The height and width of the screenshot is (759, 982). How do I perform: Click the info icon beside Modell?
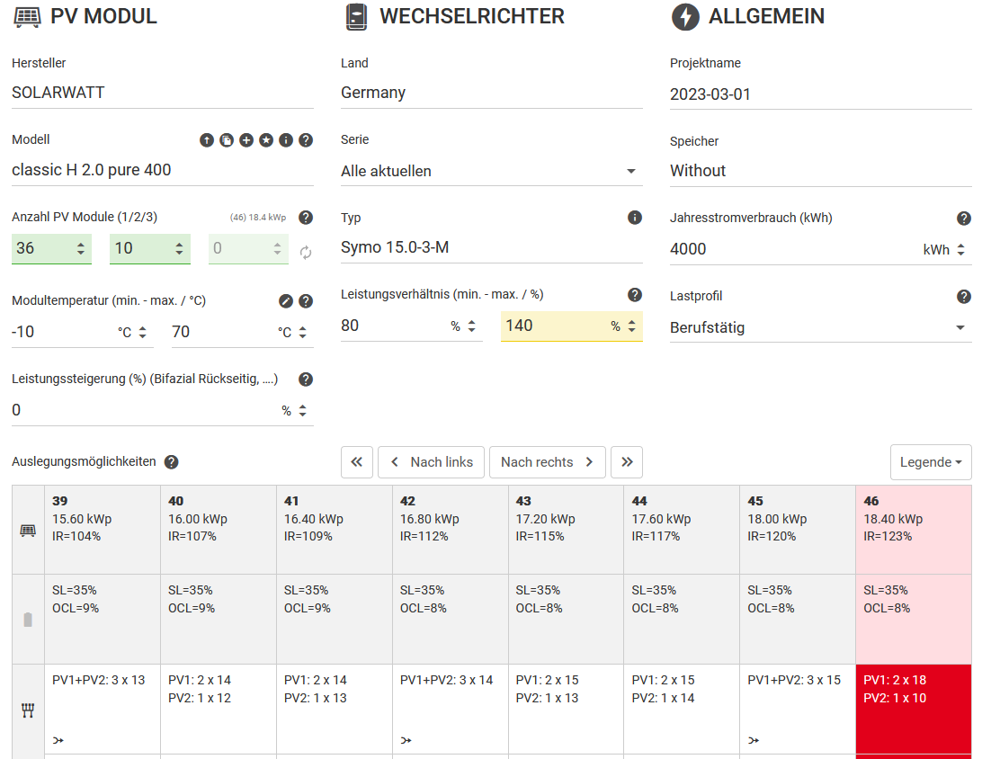(x=286, y=140)
